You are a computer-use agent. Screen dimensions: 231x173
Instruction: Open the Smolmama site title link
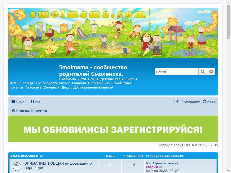click(x=93, y=70)
